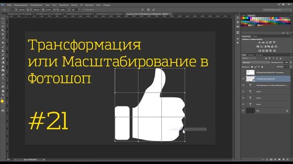Select the Hand tool

(3, 91)
